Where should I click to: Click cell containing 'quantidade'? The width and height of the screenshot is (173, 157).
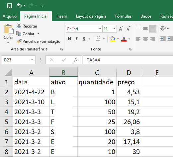97,82
